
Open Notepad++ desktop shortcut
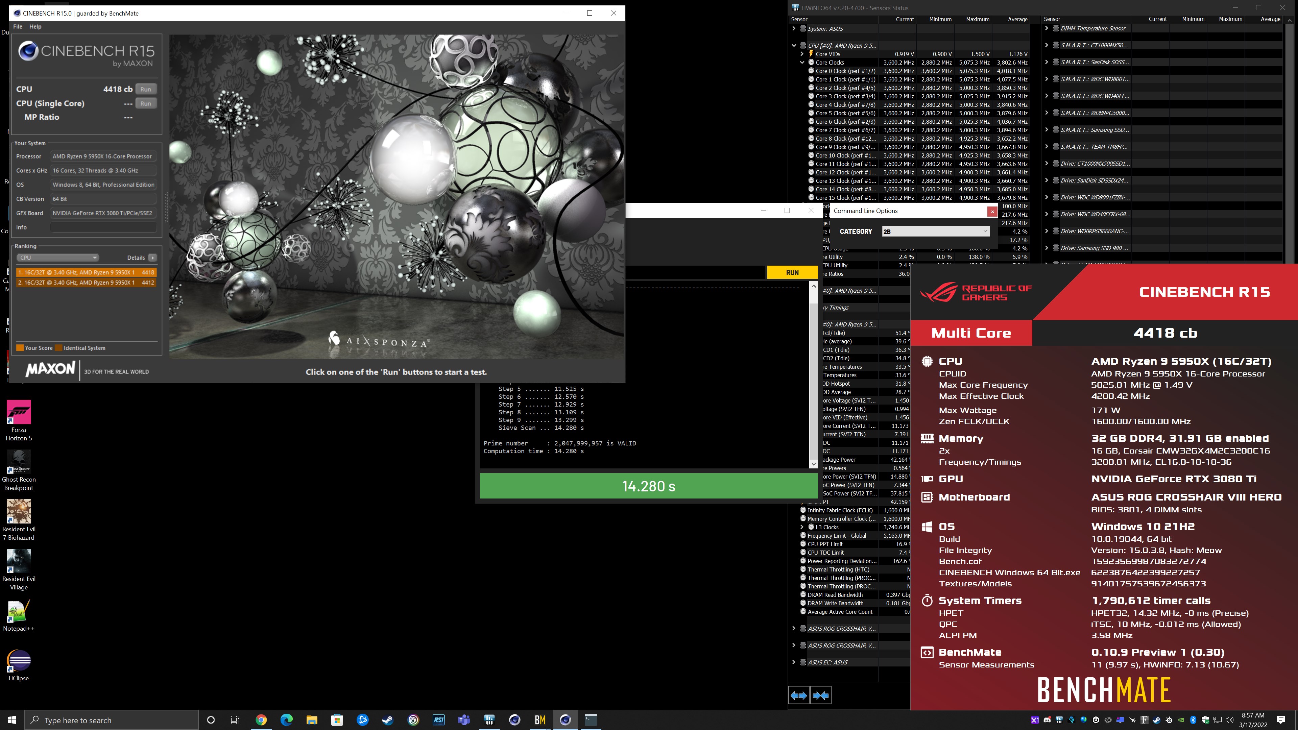[x=19, y=615]
